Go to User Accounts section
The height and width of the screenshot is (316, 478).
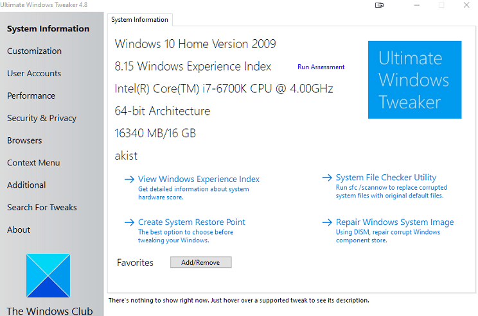(34, 74)
